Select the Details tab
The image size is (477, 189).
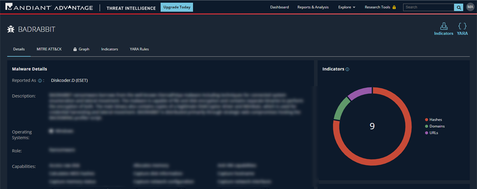coord(19,49)
